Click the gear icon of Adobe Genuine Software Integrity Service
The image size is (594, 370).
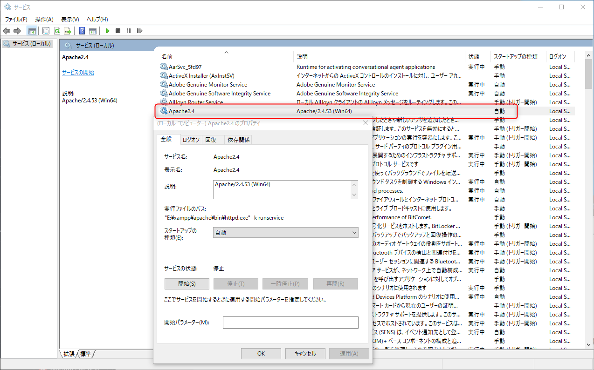pos(164,93)
